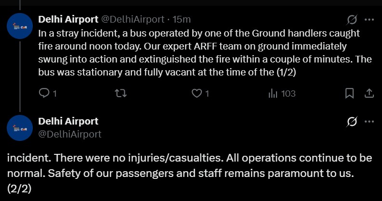Click Delhi Airport name on first tweet
This screenshot has height=201, width=382.
pyautogui.click(x=67, y=19)
